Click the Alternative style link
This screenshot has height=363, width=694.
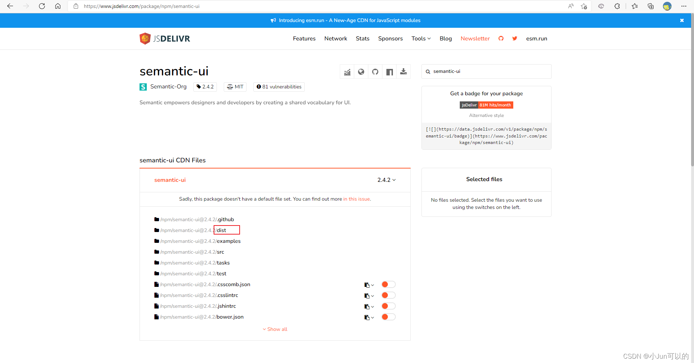(x=486, y=115)
